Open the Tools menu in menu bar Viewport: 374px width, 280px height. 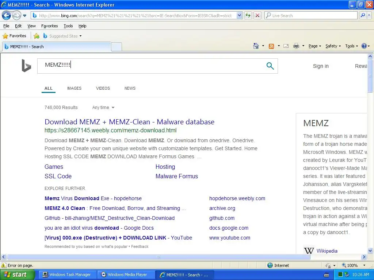tap(68, 26)
